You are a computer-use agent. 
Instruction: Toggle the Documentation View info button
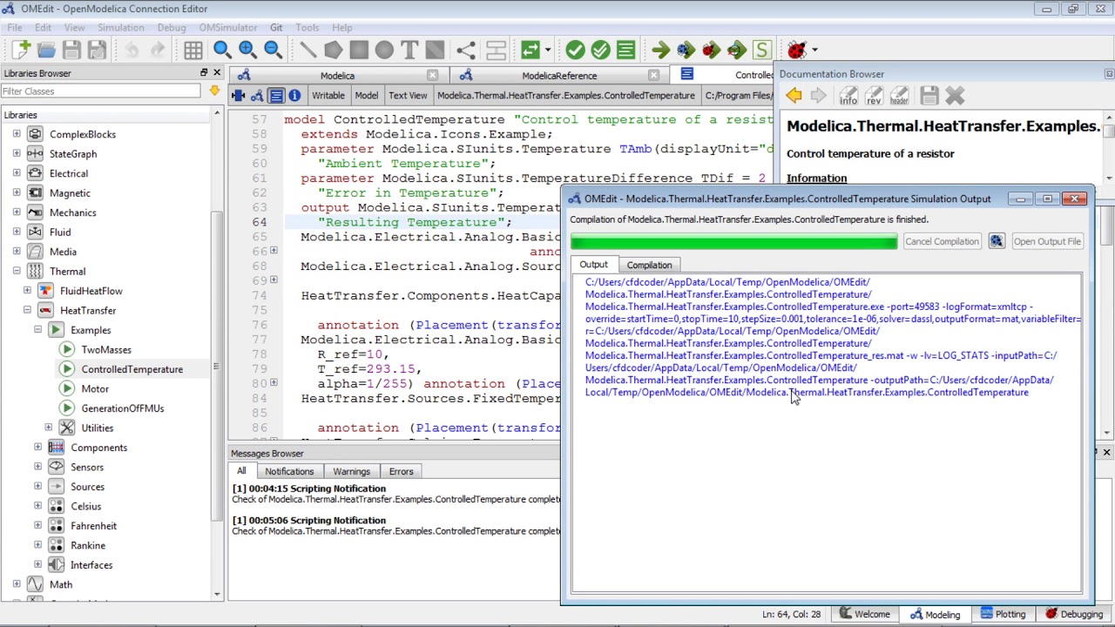(294, 95)
